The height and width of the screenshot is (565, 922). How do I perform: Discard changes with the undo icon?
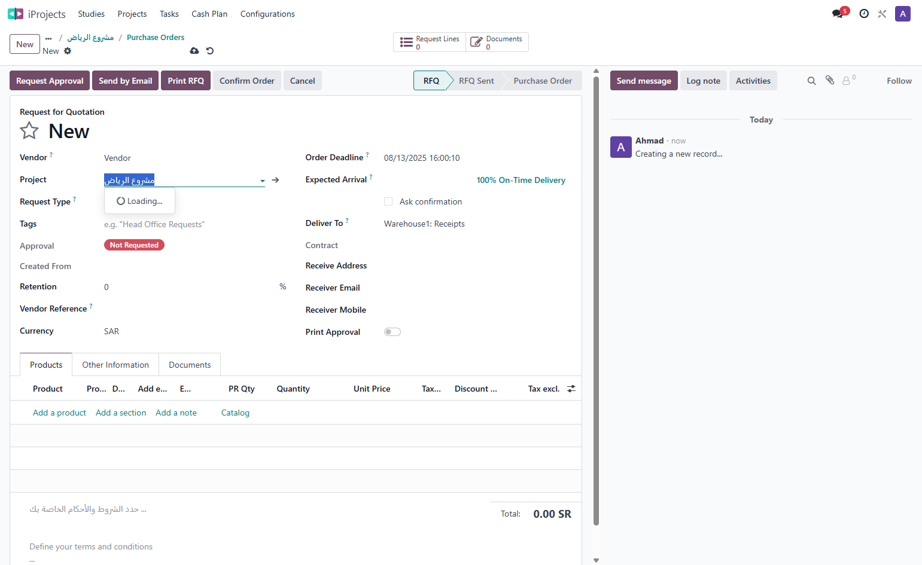pyautogui.click(x=210, y=51)
